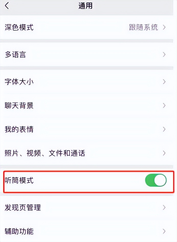Screen dimensions: 177x242
Task: Click the chevron in 多语言 row
Action: tap(164, 54)
